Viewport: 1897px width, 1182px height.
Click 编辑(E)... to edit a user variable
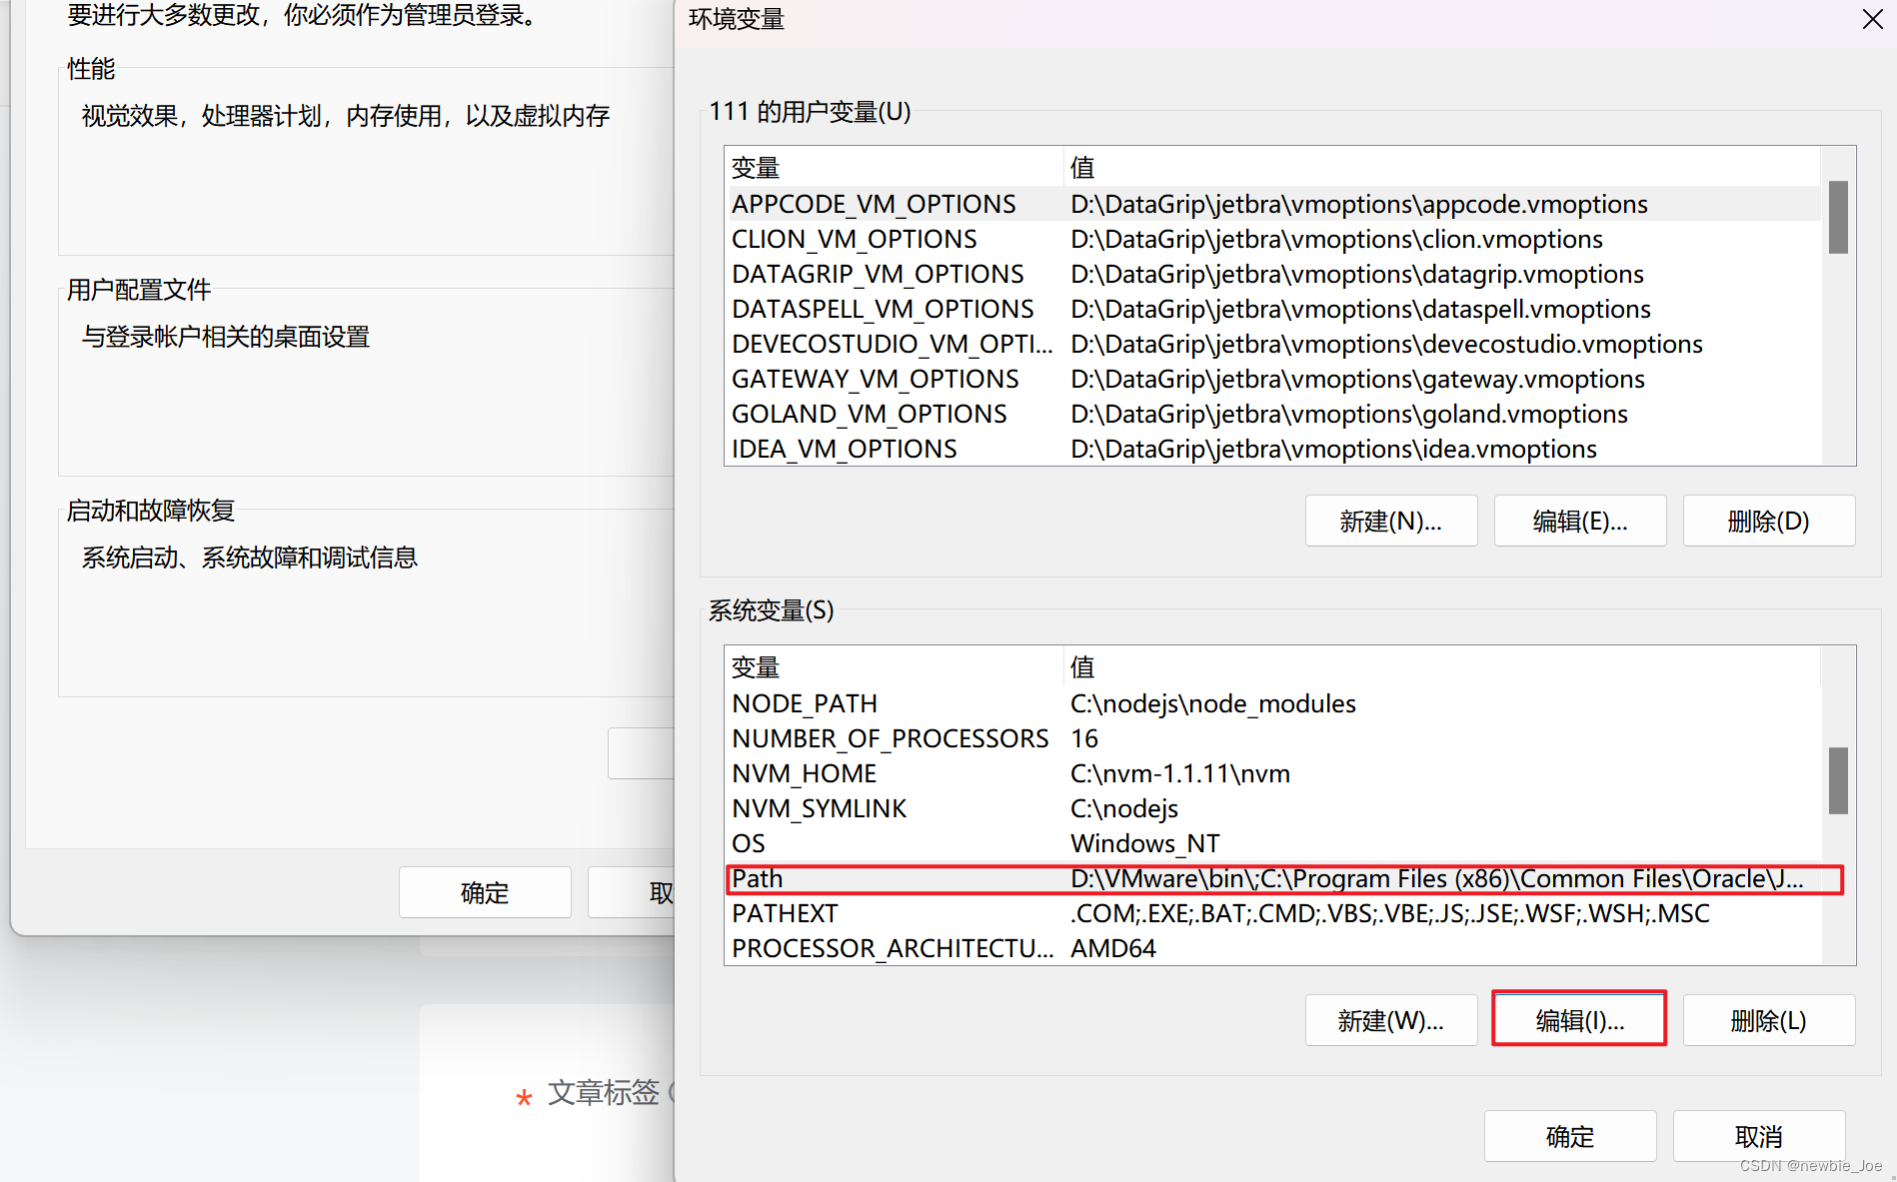(x=1578, y=521)
